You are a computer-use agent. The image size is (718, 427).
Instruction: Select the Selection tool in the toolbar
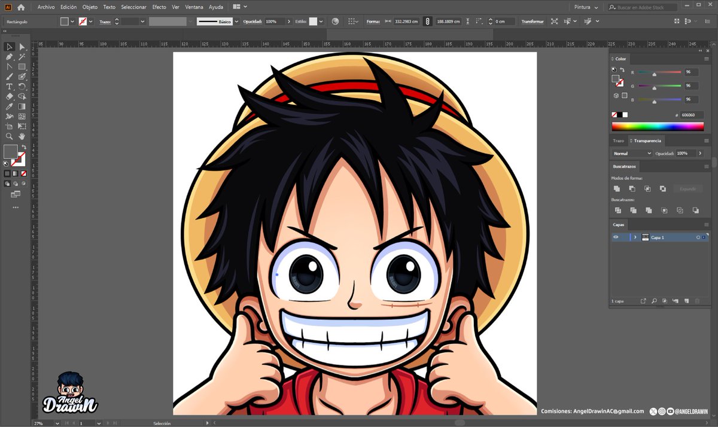(x=8, y=47)
